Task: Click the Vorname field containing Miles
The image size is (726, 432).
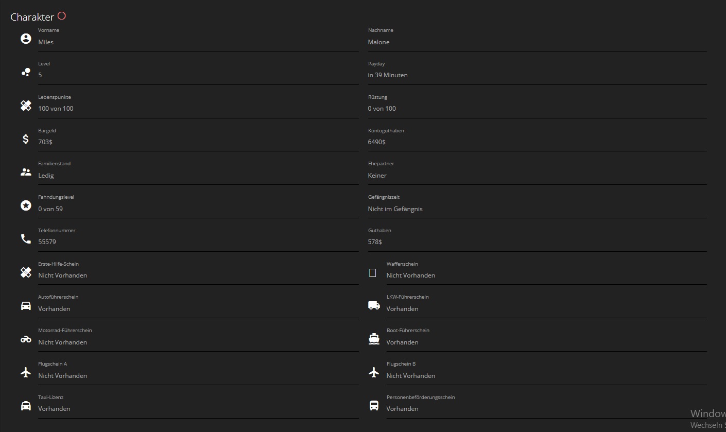Action: coord(198,42)
